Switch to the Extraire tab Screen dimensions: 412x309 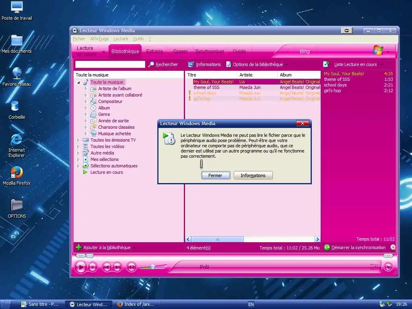click(x=155, y=51)
